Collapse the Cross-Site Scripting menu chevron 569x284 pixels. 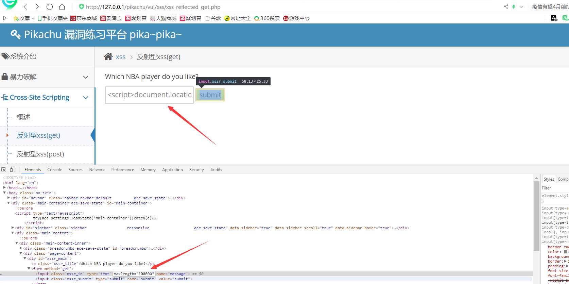(86, 98)
